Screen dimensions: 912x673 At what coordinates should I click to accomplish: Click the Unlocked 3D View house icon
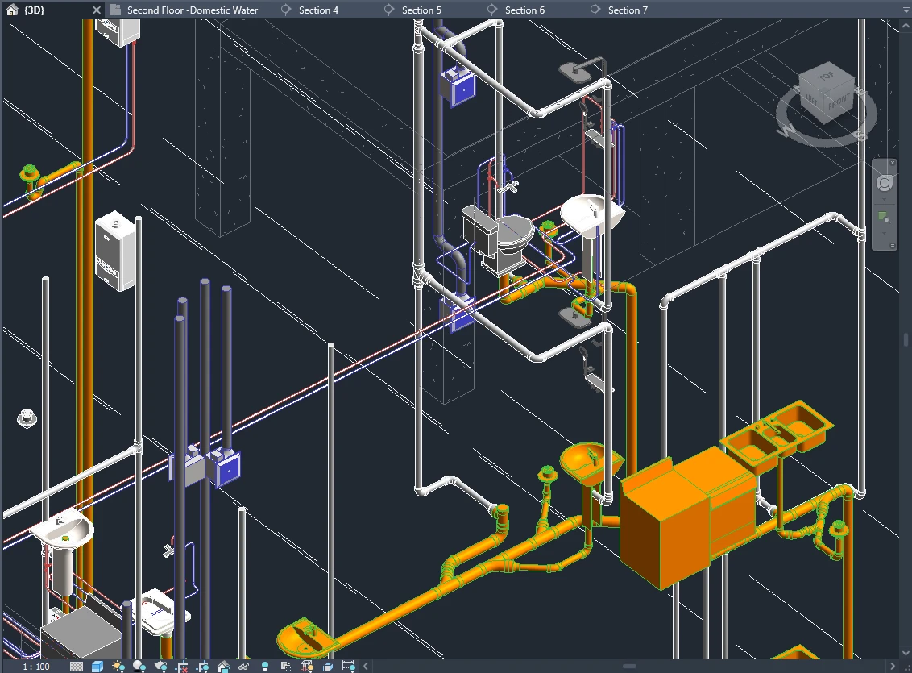click(x=223, y=667)
